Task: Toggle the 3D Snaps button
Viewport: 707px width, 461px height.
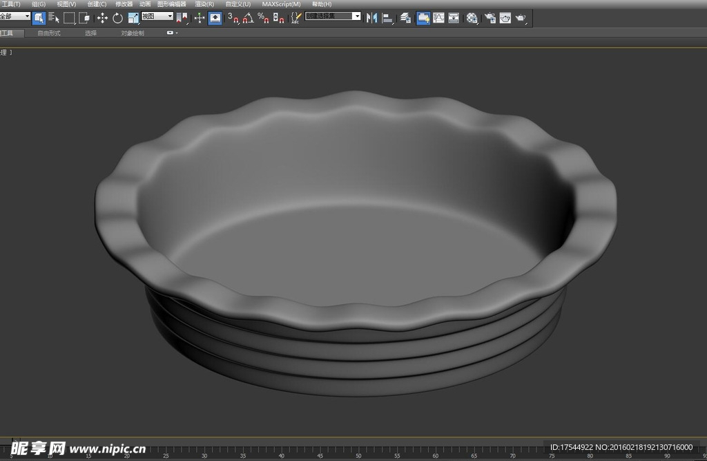Action: pos(233,18)
